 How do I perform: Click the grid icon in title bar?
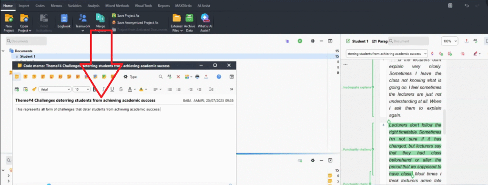point(450,6)
